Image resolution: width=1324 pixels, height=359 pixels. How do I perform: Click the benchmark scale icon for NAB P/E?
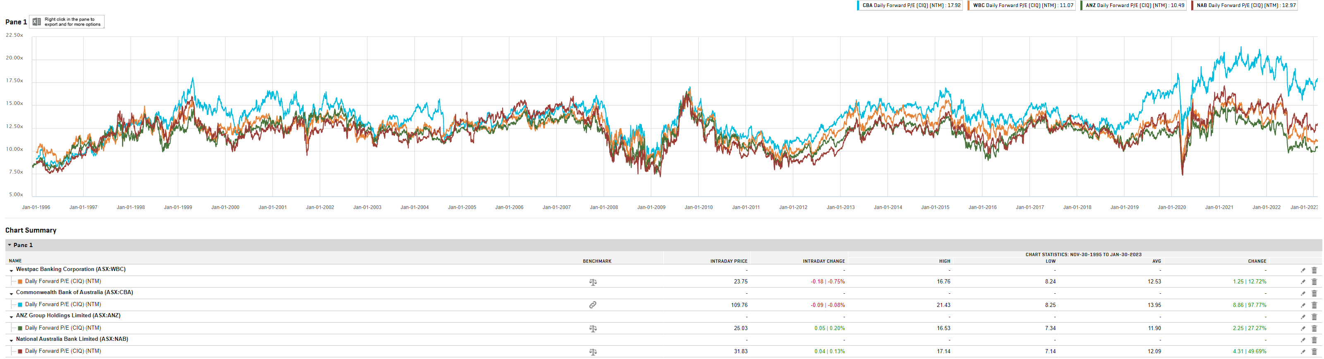pos(593,352)
